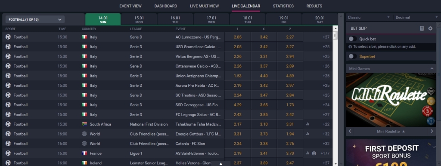Click football icon in AC Lumezzane row

click(8, 37)
